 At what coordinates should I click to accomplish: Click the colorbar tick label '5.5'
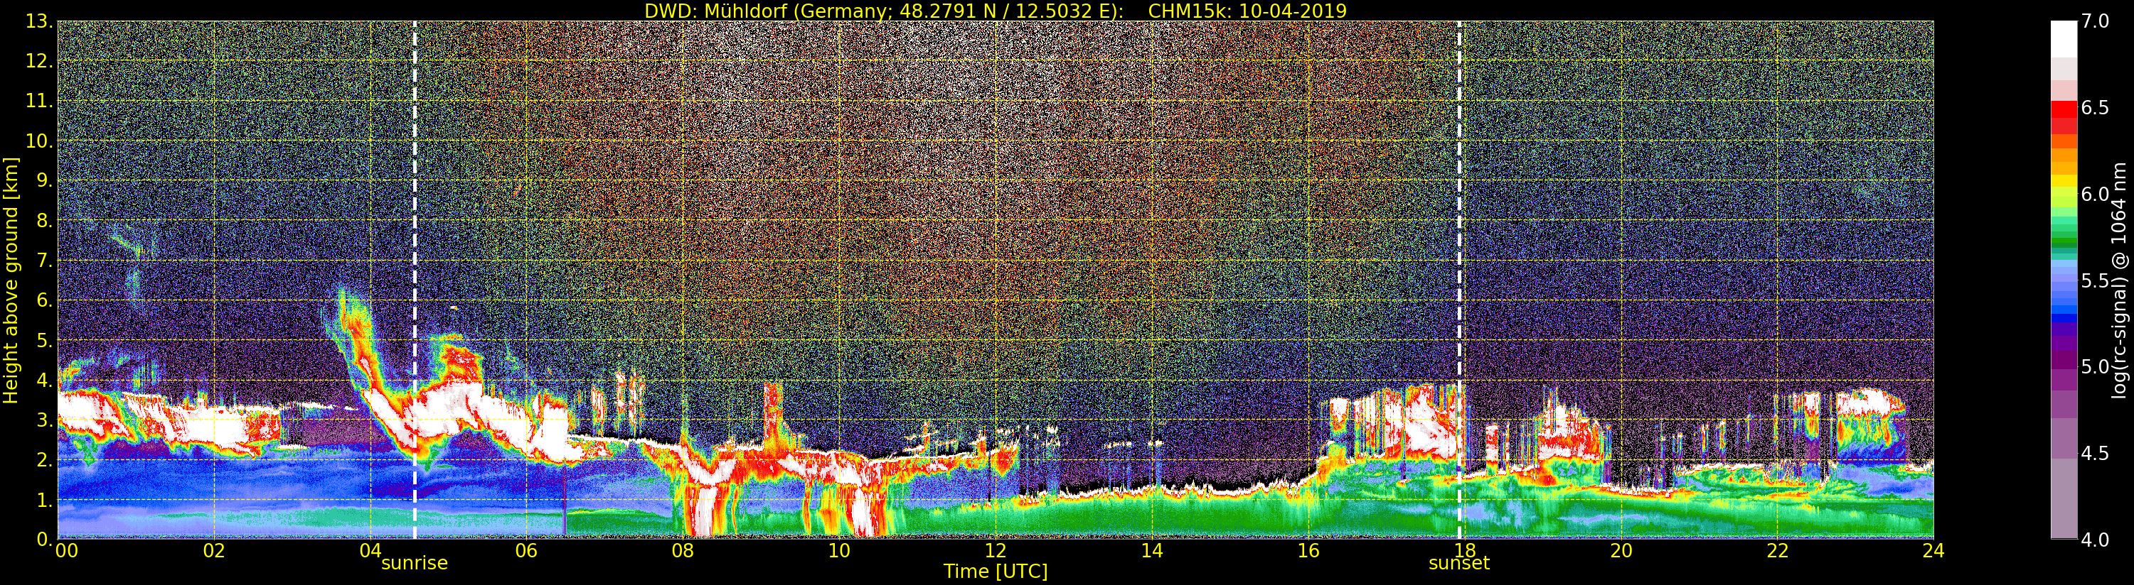tap(2095, 280)
